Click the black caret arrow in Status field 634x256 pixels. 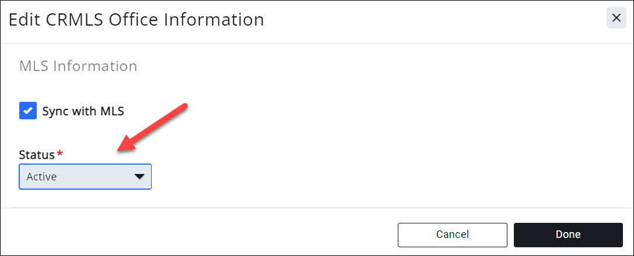tap(139, 177)
